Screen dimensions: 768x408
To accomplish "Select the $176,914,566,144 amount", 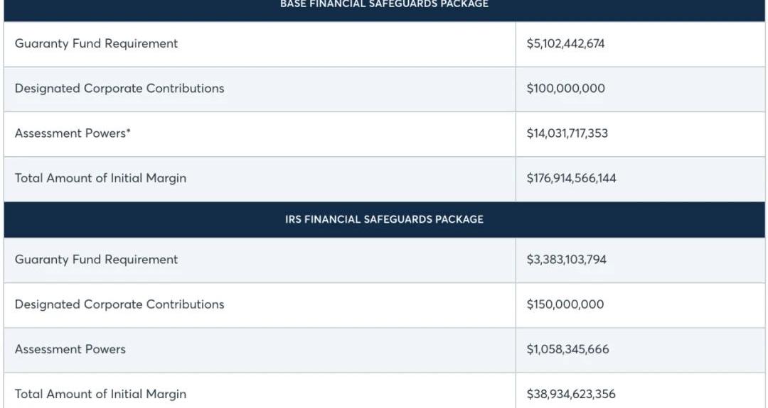I will tap(571, 178).
